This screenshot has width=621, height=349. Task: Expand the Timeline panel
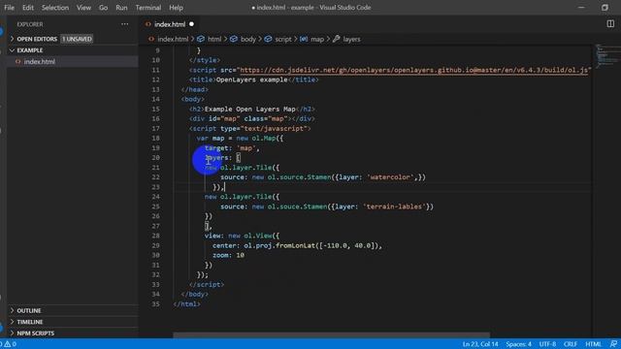(73, 322)
